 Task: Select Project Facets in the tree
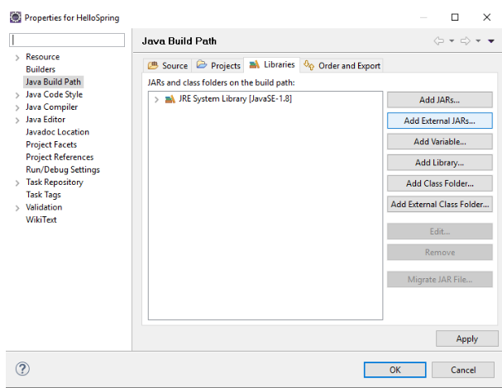(x=53, y=144)
